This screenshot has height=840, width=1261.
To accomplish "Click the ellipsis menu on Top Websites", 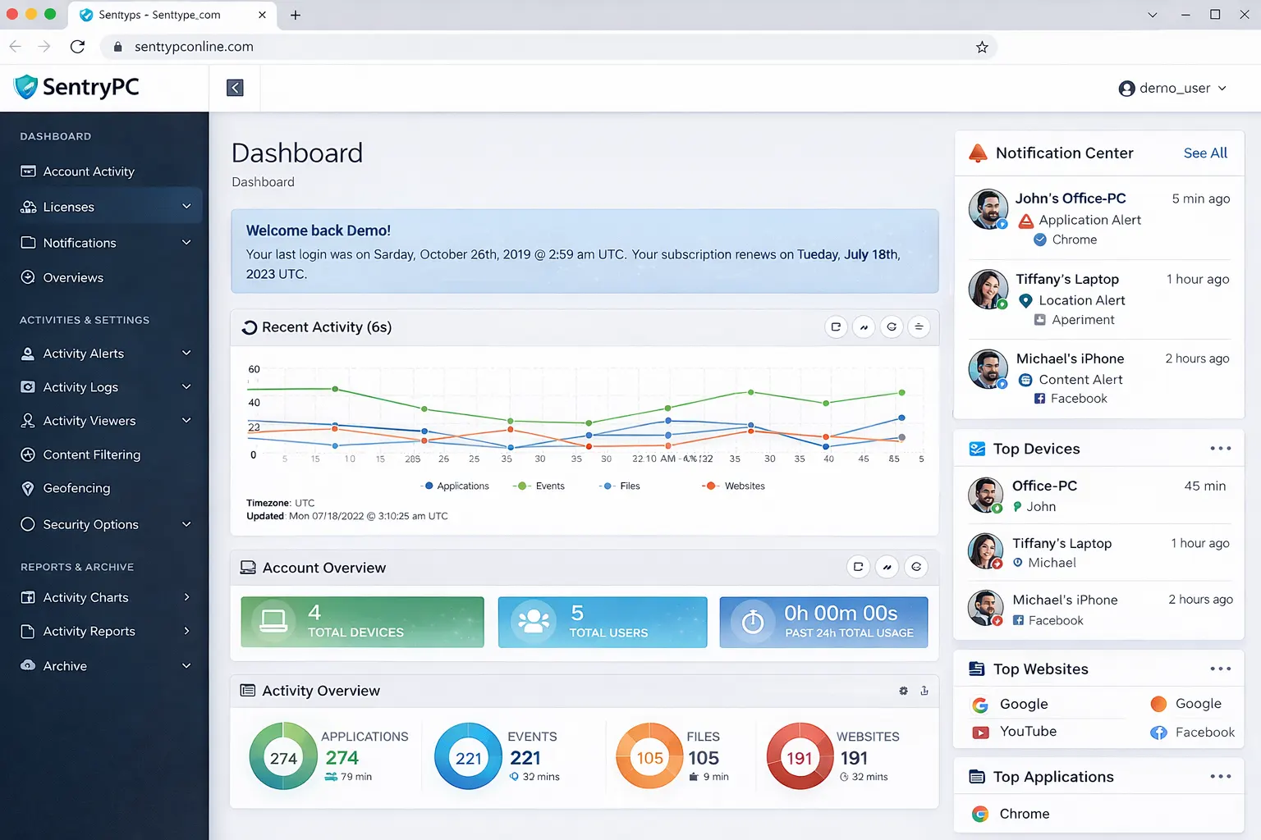I will tap(1221, 669).
